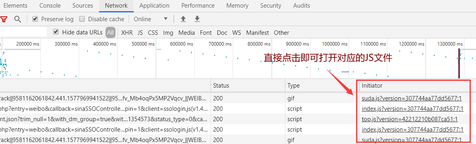The width and height of the screenshot is (476, 144).
Task: Open the Application tab
Action: click(x=154, y=6)
